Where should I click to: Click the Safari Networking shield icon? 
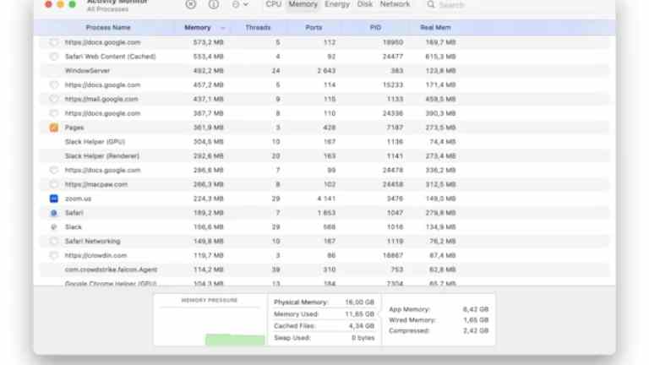pos(54,241)
